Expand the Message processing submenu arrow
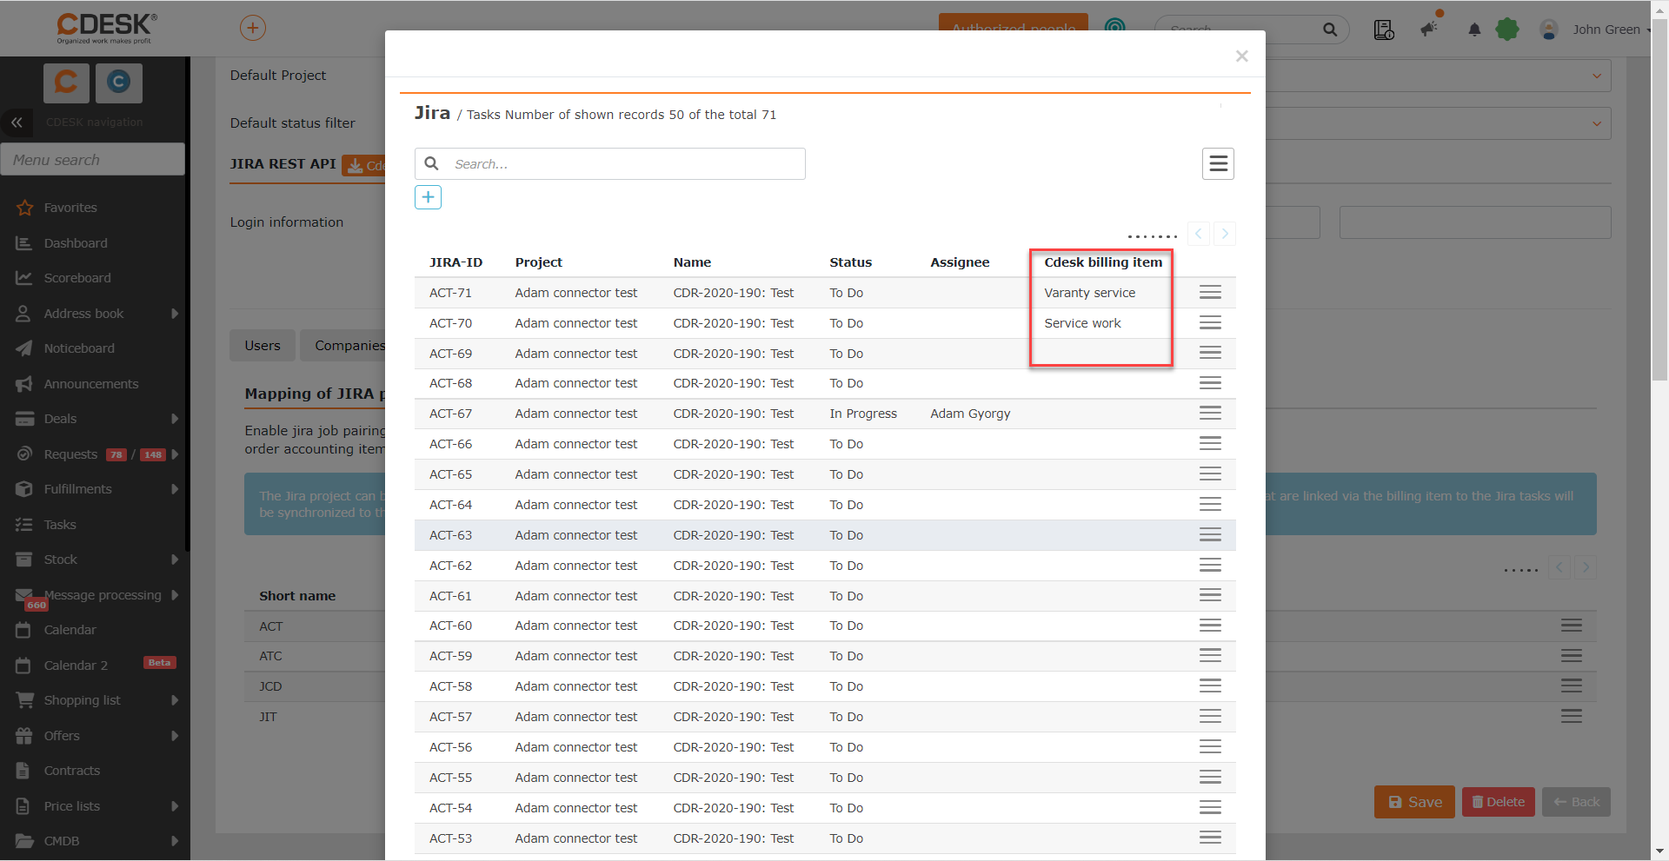The height and width of the screenshot is (861, 1669). pyautogui.click(x=175, y=595)
